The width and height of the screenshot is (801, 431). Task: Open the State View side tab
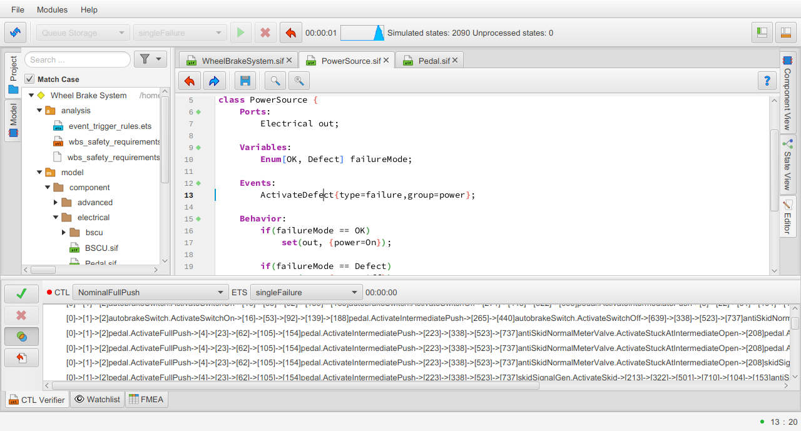787,165
